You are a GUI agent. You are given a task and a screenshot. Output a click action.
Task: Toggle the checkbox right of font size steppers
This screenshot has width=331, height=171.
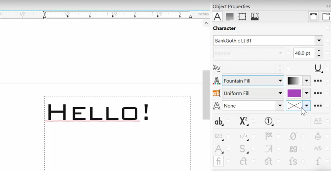328,53
